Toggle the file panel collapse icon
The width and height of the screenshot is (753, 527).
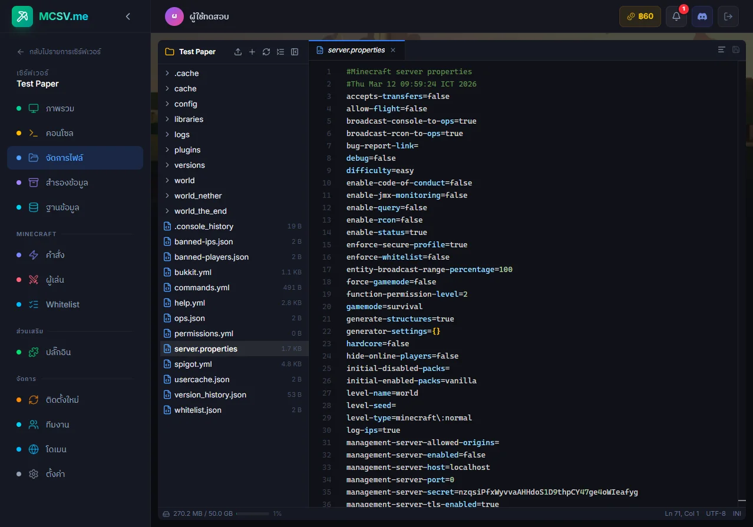[295, 52]
